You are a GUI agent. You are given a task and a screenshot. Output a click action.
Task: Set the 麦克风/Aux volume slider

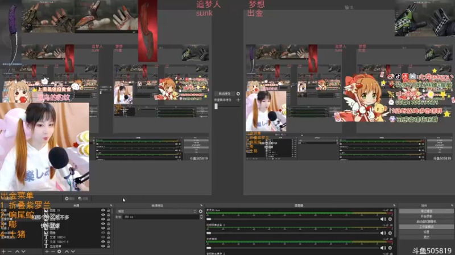point(292,219)
